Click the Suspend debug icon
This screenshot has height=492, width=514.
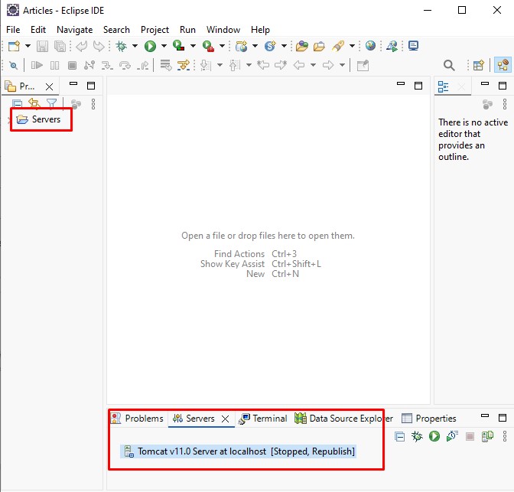click(x=55, y=65)
